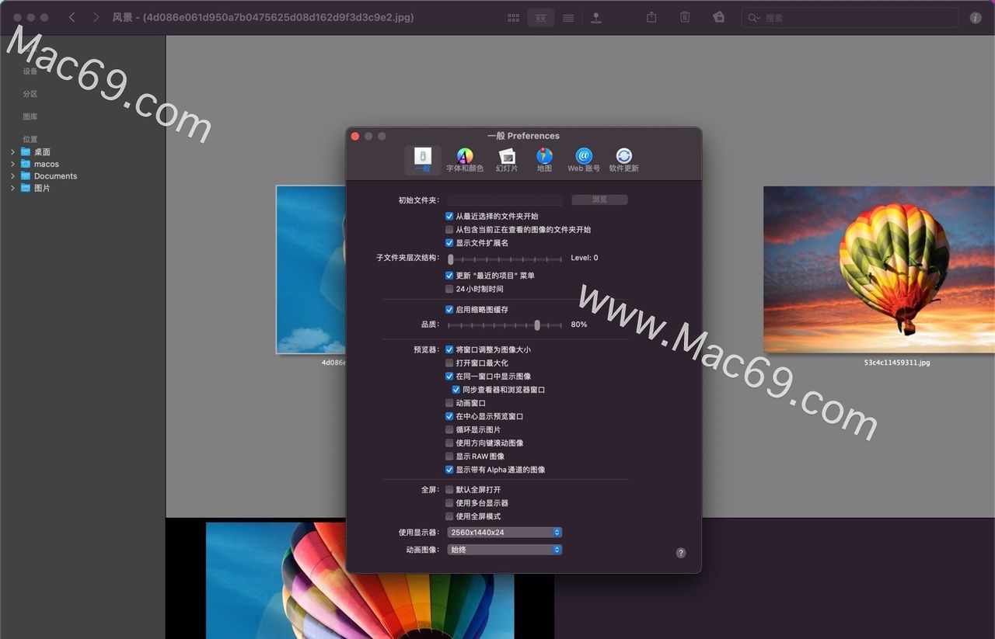The height and width of the screenshot is (639, 995).
Task: Go forward using the toolbar forward arrow
Action: [96, 17]
